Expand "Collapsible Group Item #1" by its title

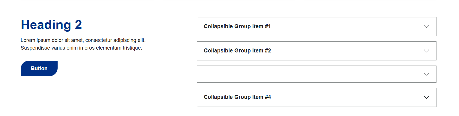coord(237,27)
